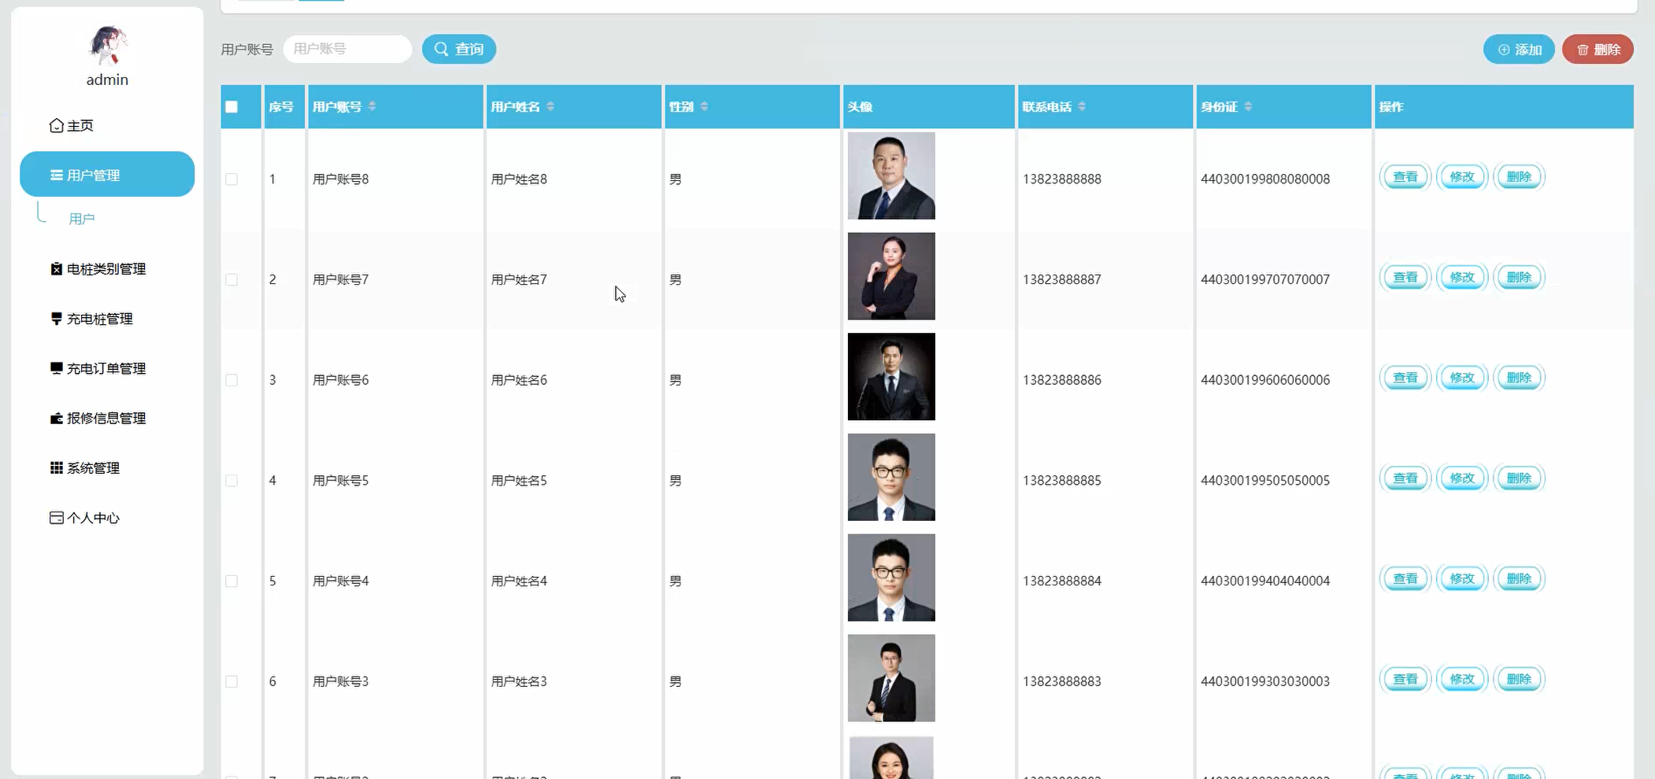
Task: Open avatar photo of 用户姓名6
Action: pos(891,377)
